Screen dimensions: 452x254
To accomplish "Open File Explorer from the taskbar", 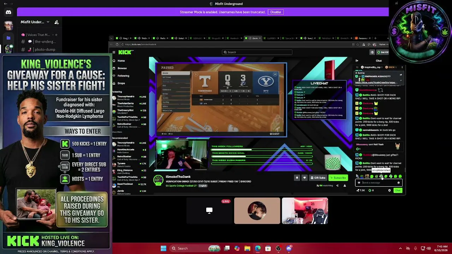I will click(247, 248).
